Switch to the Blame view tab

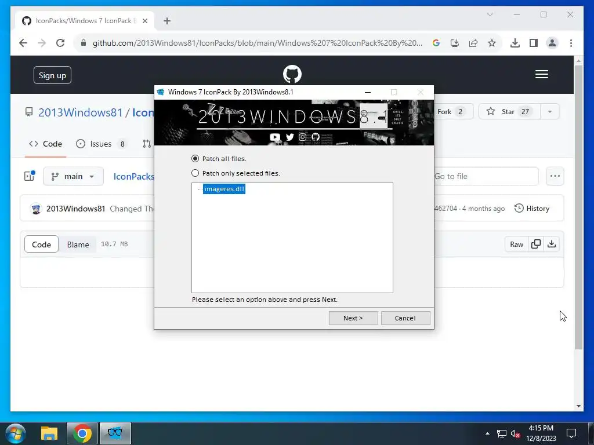pyautogui.click(x=78, y=245)
